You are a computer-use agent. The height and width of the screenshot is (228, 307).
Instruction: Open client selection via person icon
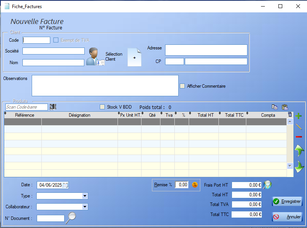click(x=95, y=56)
